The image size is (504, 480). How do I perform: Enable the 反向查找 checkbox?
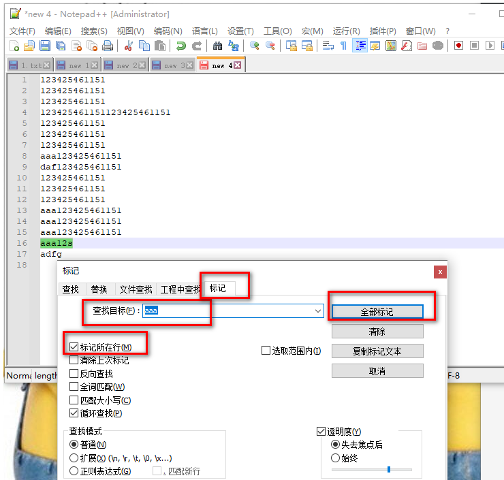point(74,374)
